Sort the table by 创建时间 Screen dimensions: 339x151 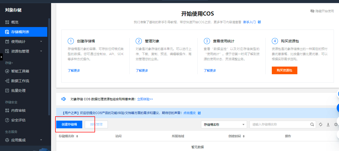tap(244, 136)
